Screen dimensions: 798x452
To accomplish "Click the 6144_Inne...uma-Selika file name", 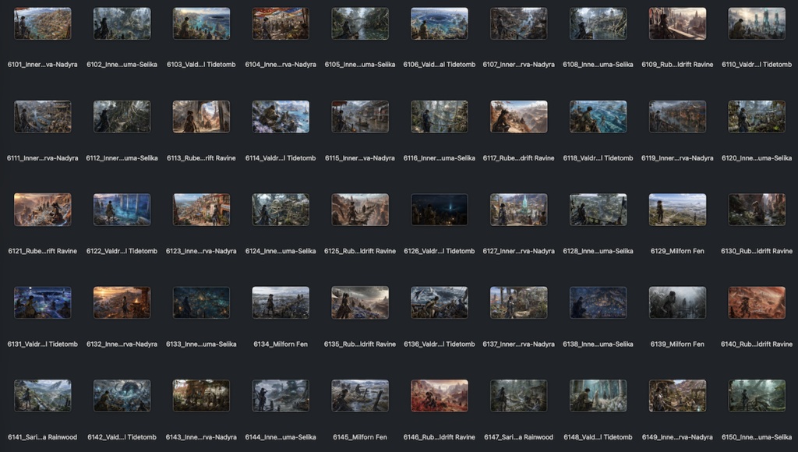I will point(281,437).
